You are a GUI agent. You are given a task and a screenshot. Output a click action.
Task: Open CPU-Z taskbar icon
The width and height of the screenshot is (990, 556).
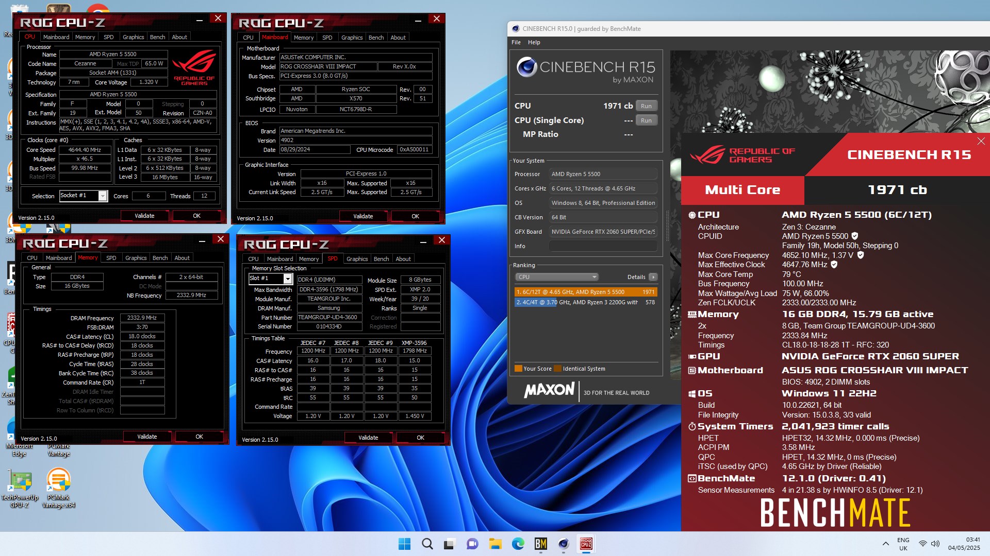tap(586, 544)
